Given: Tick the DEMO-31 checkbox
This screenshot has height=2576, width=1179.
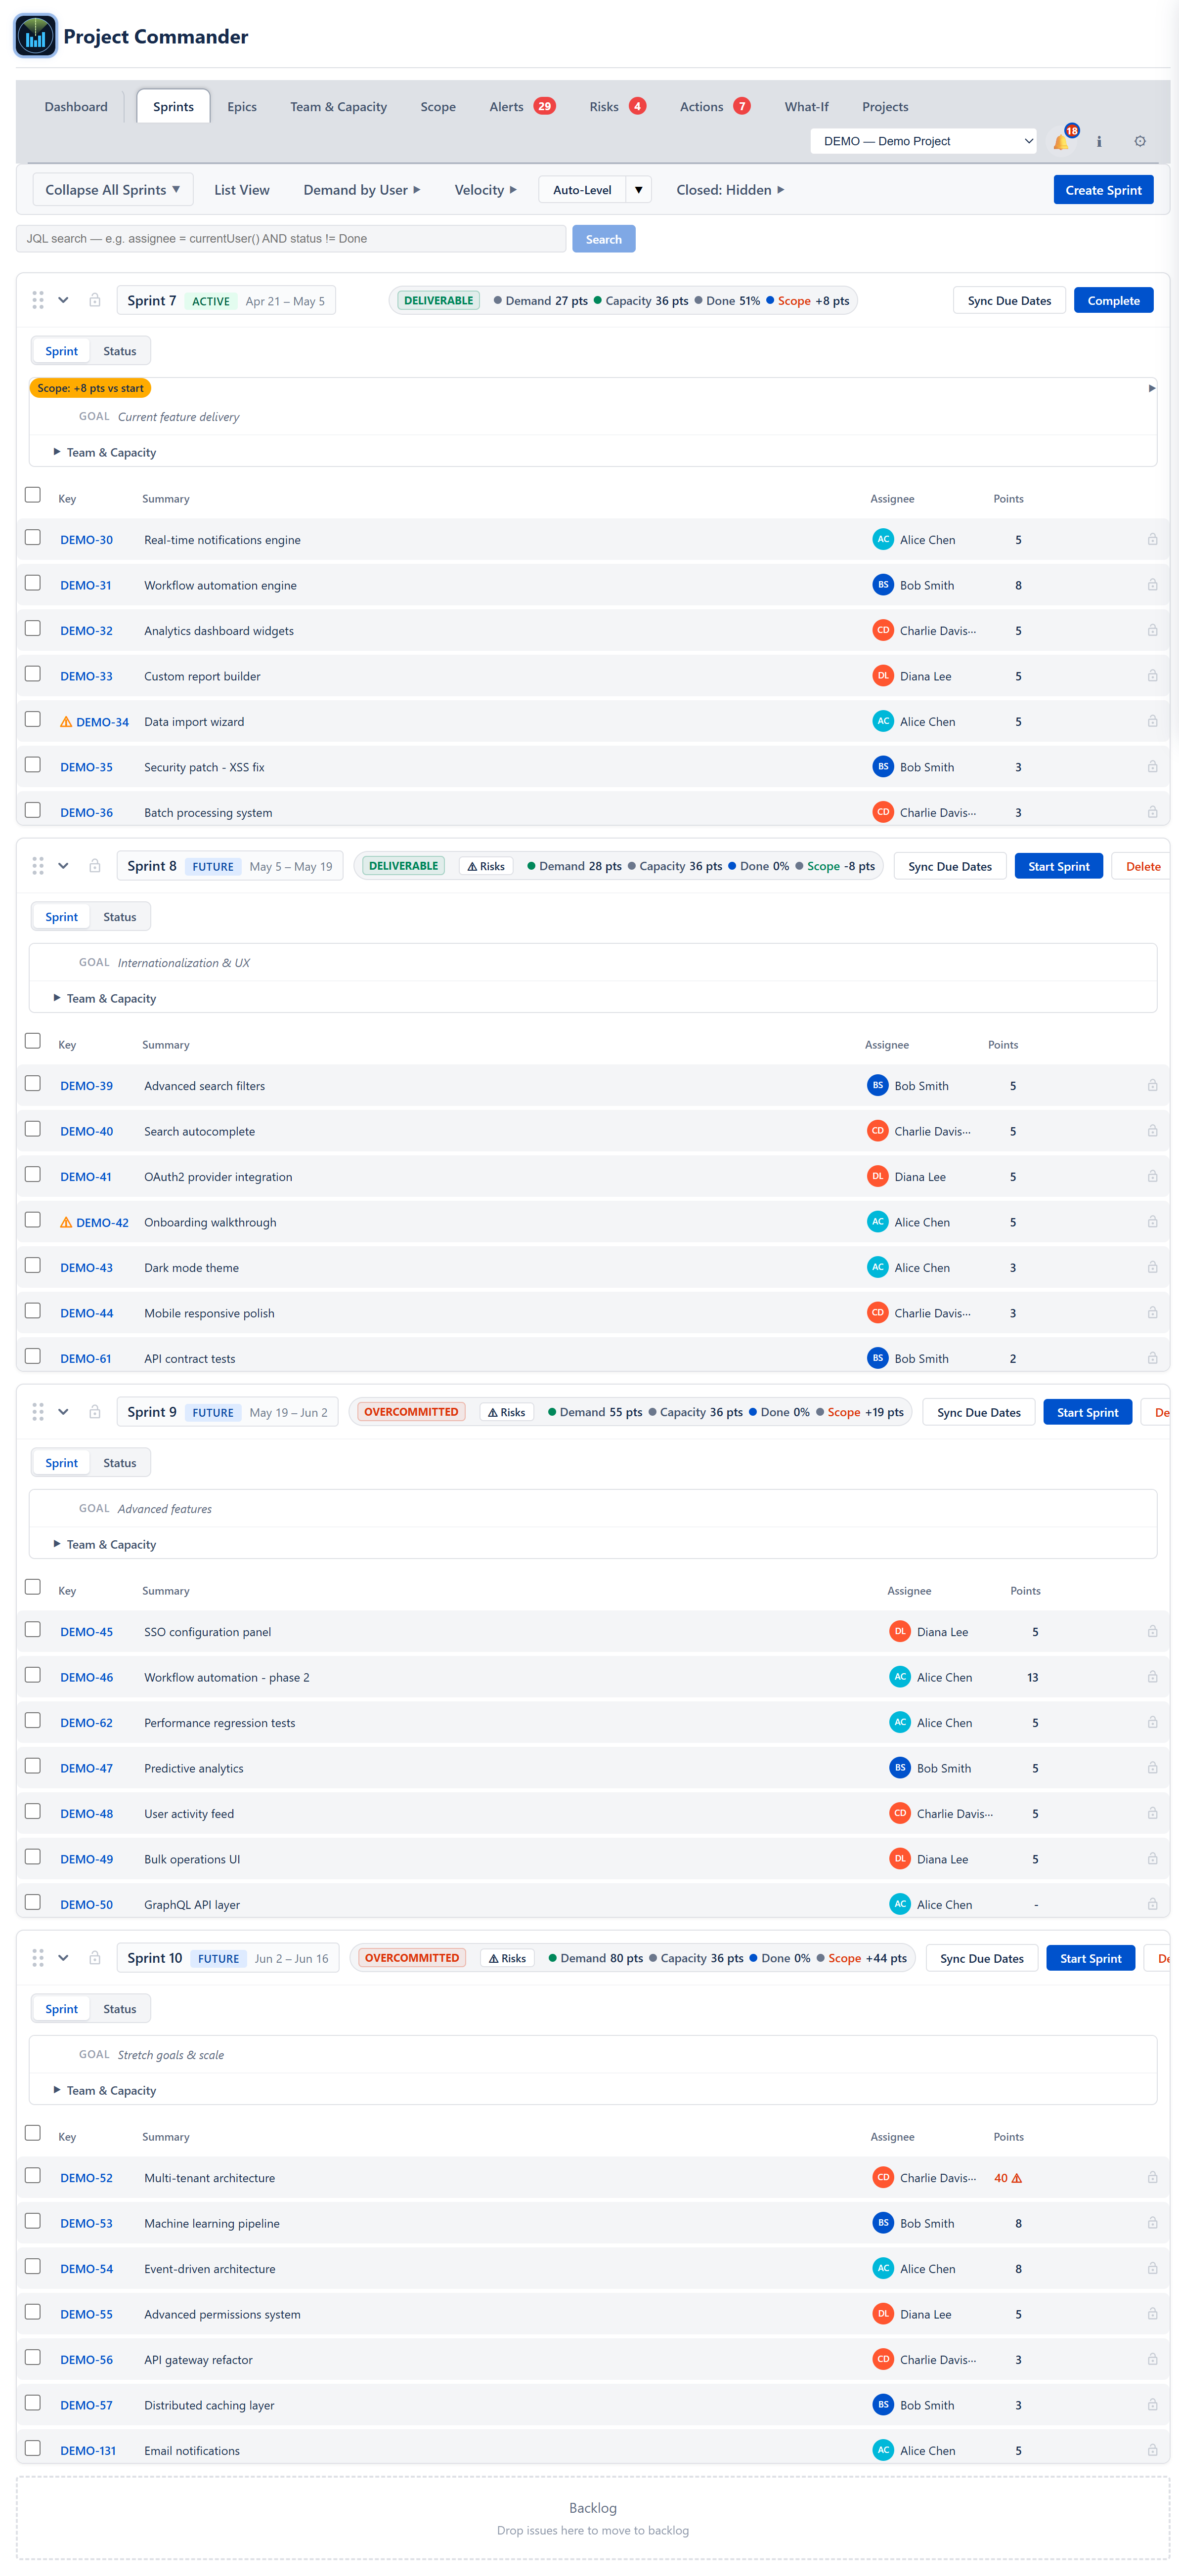Looking at the screenshot, I should [33, 583].
